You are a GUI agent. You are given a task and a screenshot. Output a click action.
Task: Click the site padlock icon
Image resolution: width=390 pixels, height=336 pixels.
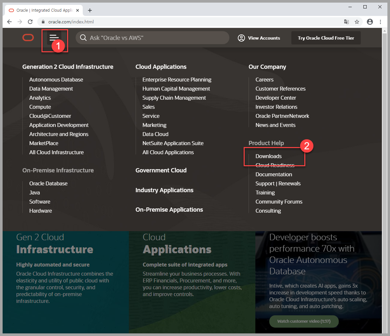pos(43,22)
